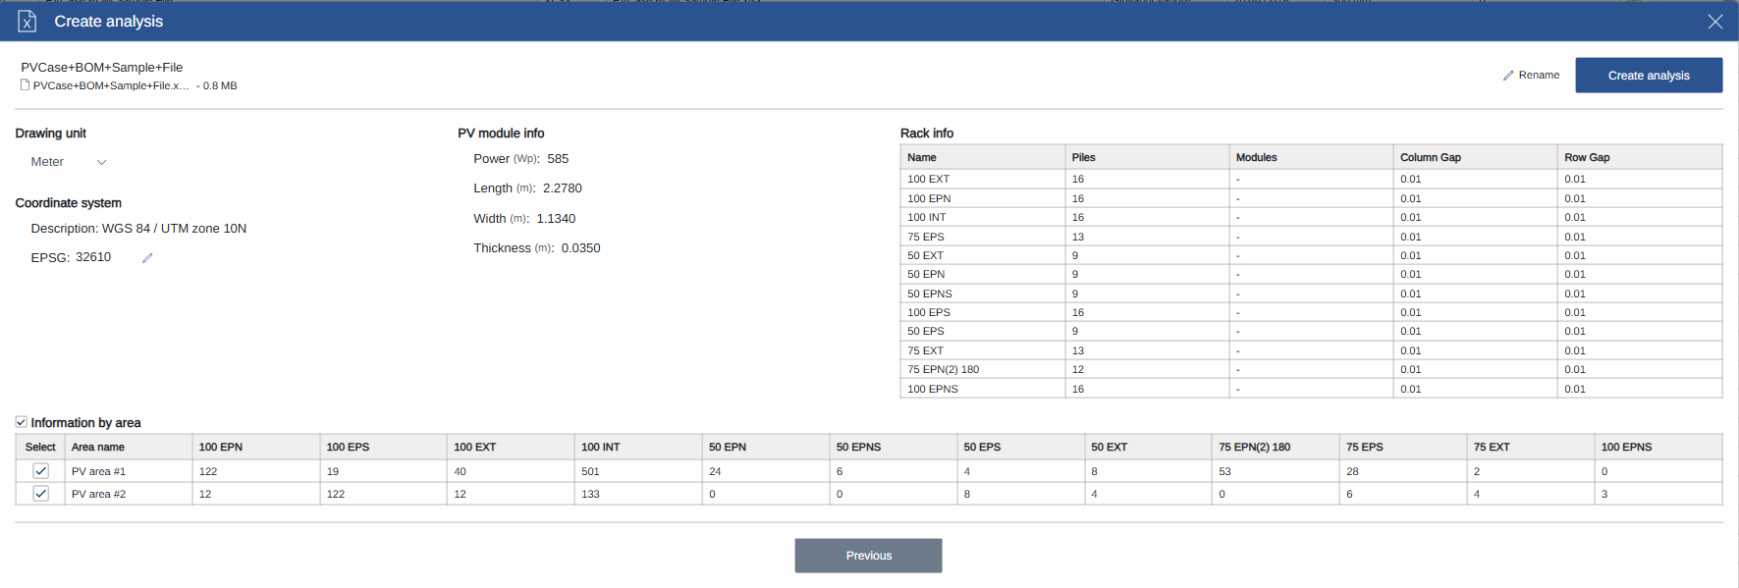Click the Row Gap header

click(x=1640, y=157)
